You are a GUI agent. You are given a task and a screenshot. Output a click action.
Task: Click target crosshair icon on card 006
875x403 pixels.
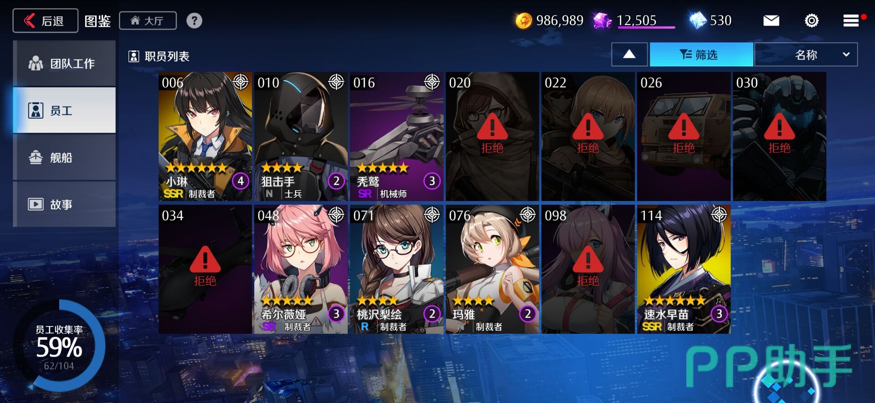241,82
